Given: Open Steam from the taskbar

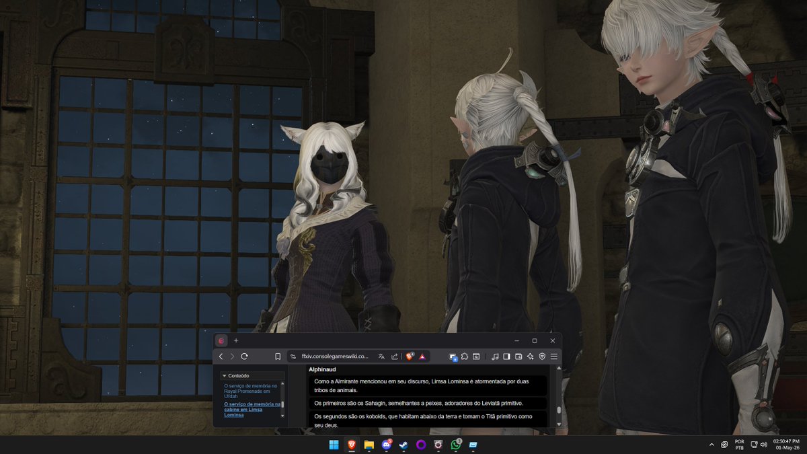Looking at the screenshot, I should pos(403,445).
